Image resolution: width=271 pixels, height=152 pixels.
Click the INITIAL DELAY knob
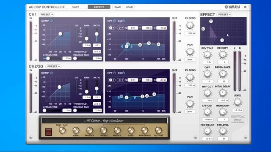pos(223,93)
